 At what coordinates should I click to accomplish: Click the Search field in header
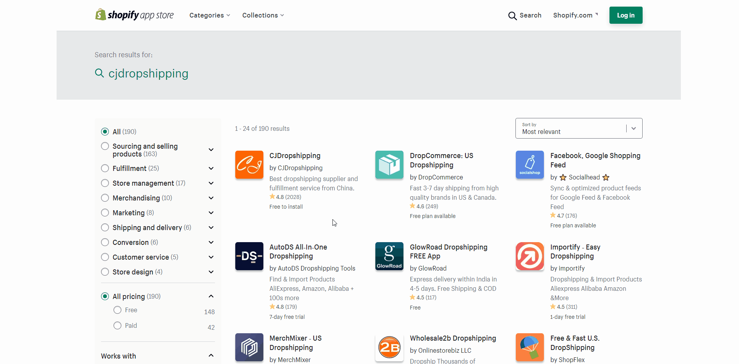click(525, 15)
